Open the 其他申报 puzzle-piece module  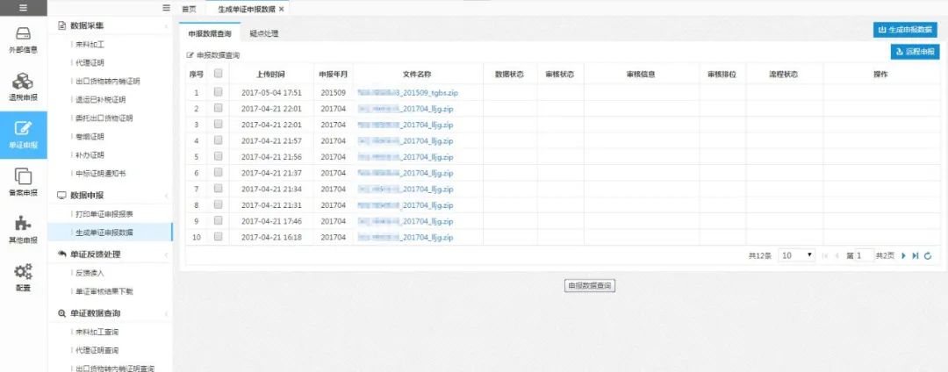coord(23,230)
